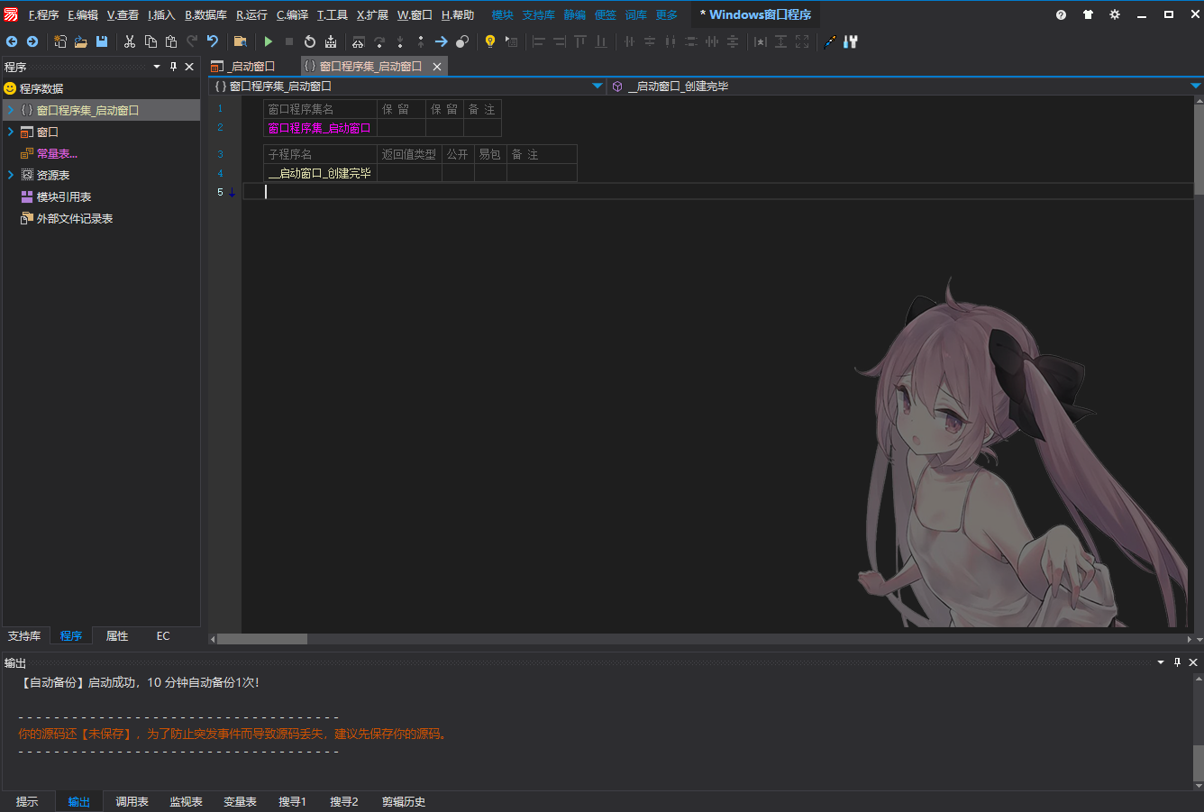Open the wrench and screwdriver tools icon
The width and height of the screenshot is (1204, 812).
pyautogui.click(x=851, y=41)
